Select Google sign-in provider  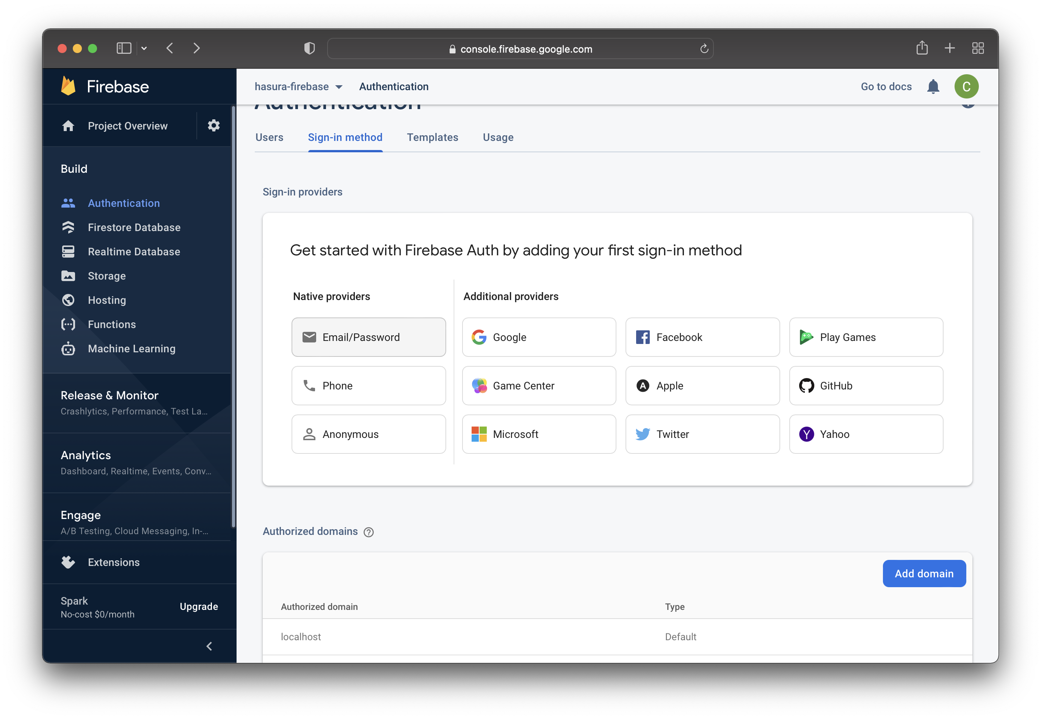[x=539, y=337]
